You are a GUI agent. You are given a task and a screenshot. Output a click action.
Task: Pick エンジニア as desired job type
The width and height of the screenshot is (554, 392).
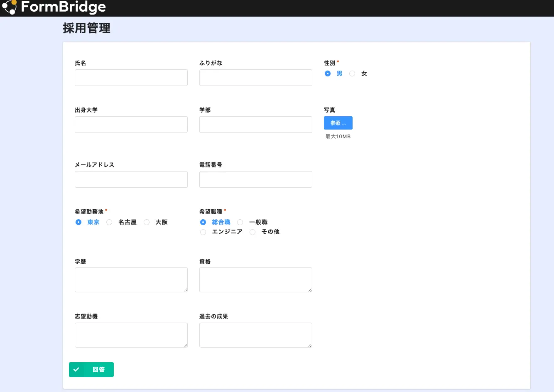click(x=203, y=232)
